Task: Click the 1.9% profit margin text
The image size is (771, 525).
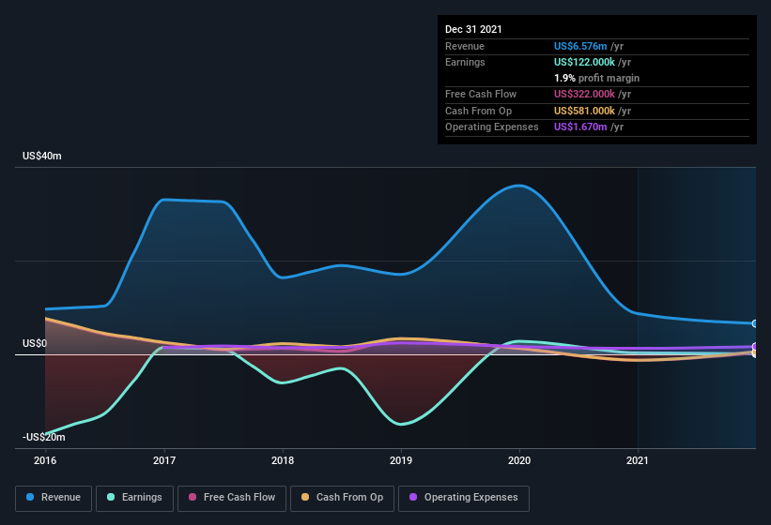Action: point(596,78)
